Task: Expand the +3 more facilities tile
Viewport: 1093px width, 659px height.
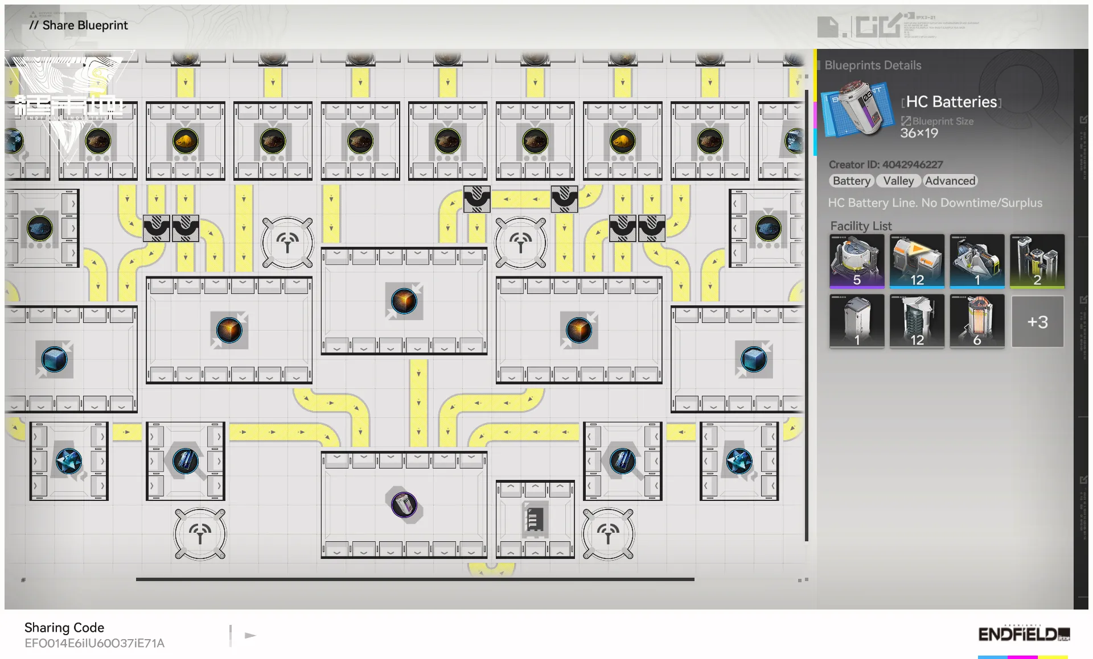Action: (1037, 321)
